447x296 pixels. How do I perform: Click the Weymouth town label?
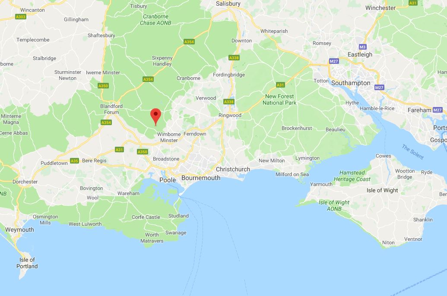[x=19, y=230]
